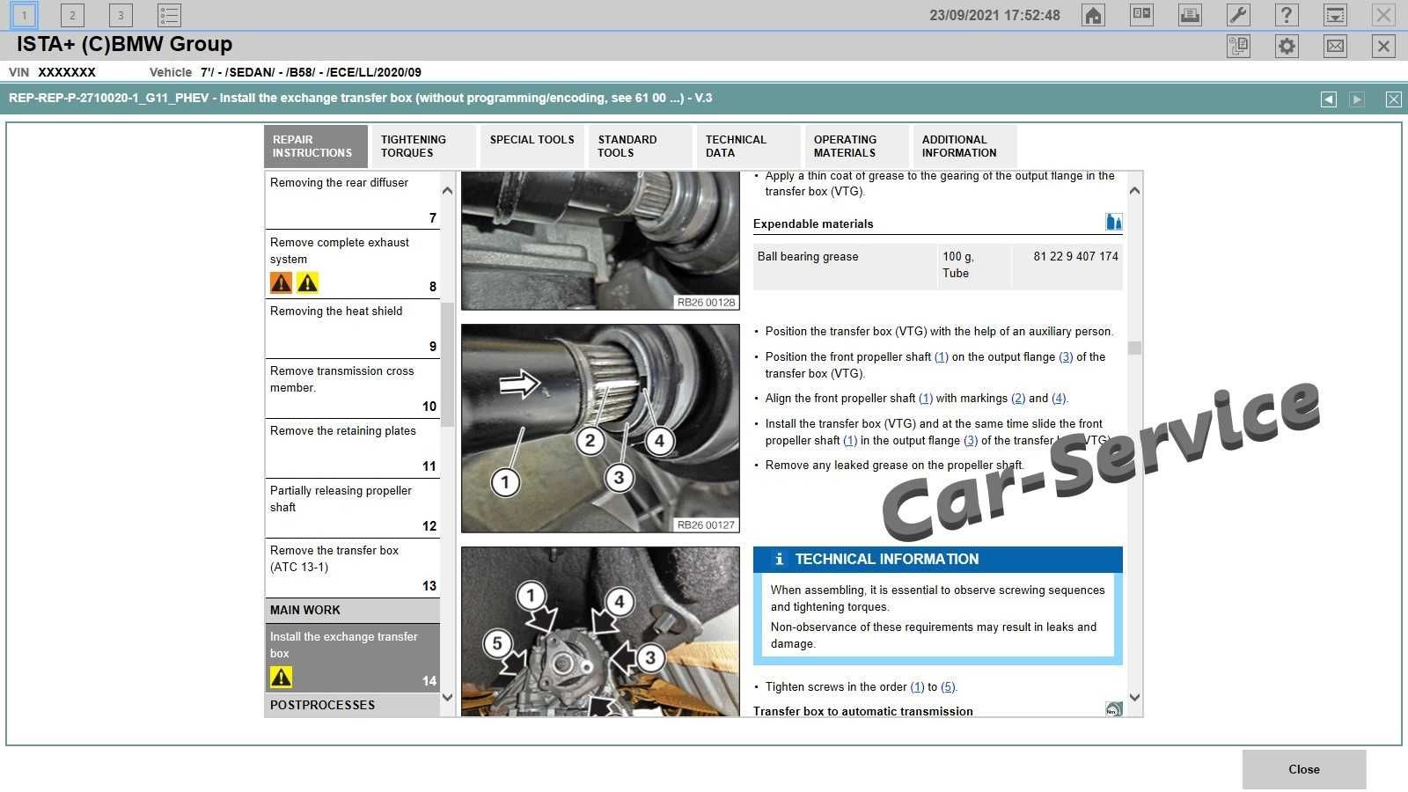Open workspace tab 3 icon
This screenshot has width=1408, height=792.
pos(121,15)
